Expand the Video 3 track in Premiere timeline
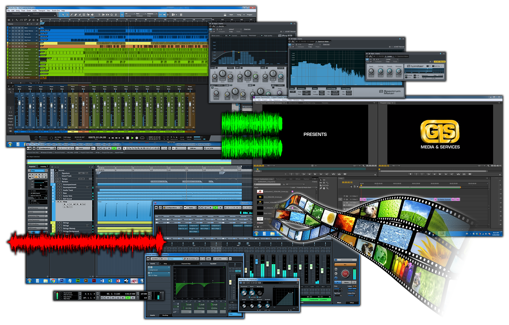The height and width of the screenshot is (325, 509). click(351, 196)
